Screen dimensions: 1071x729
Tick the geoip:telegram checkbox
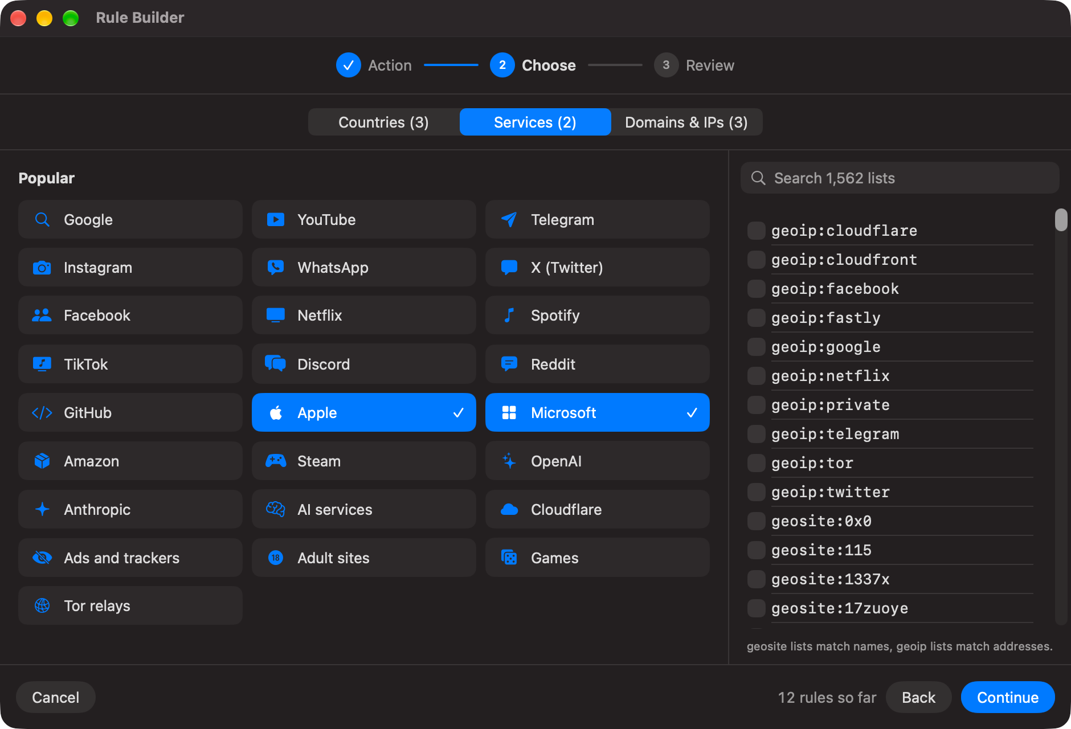point(757,434)
